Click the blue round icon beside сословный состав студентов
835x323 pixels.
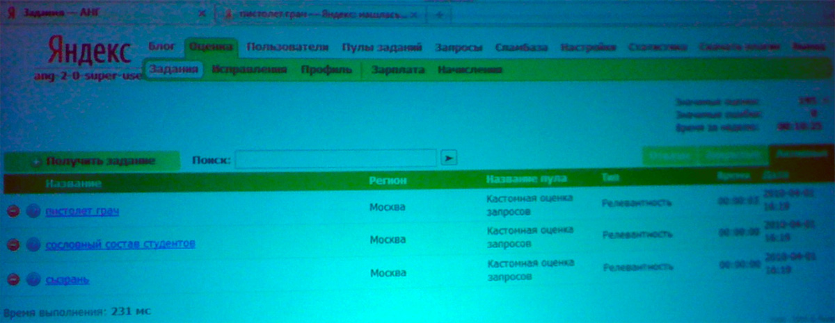point(33,245)
